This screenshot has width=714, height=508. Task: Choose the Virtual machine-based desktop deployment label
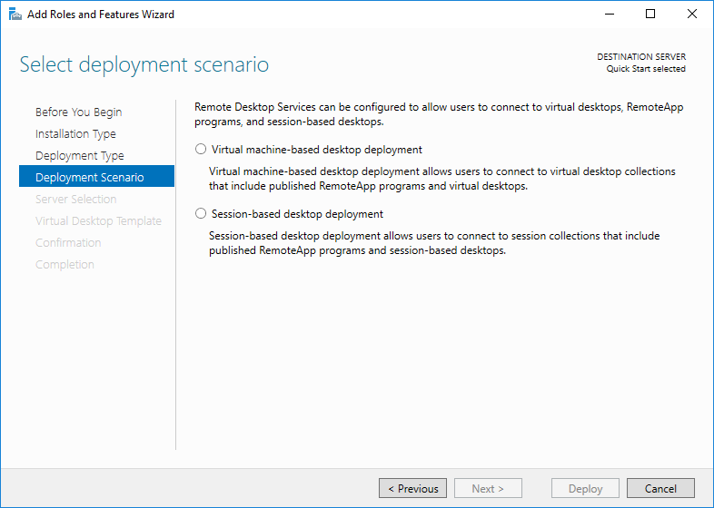pyautogui.click(x=317, y=150)
